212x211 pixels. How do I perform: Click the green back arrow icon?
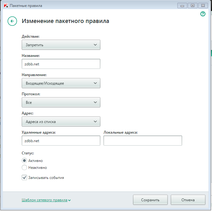[x=12, y=21]
